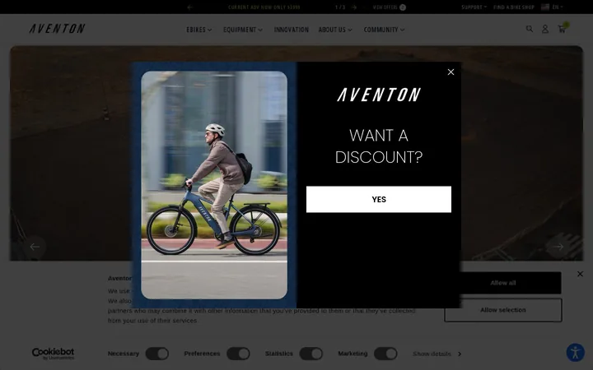The width and height of the screenshot is (593, 370).
Task: Open the user account icon
Action: tap(545, 29)
